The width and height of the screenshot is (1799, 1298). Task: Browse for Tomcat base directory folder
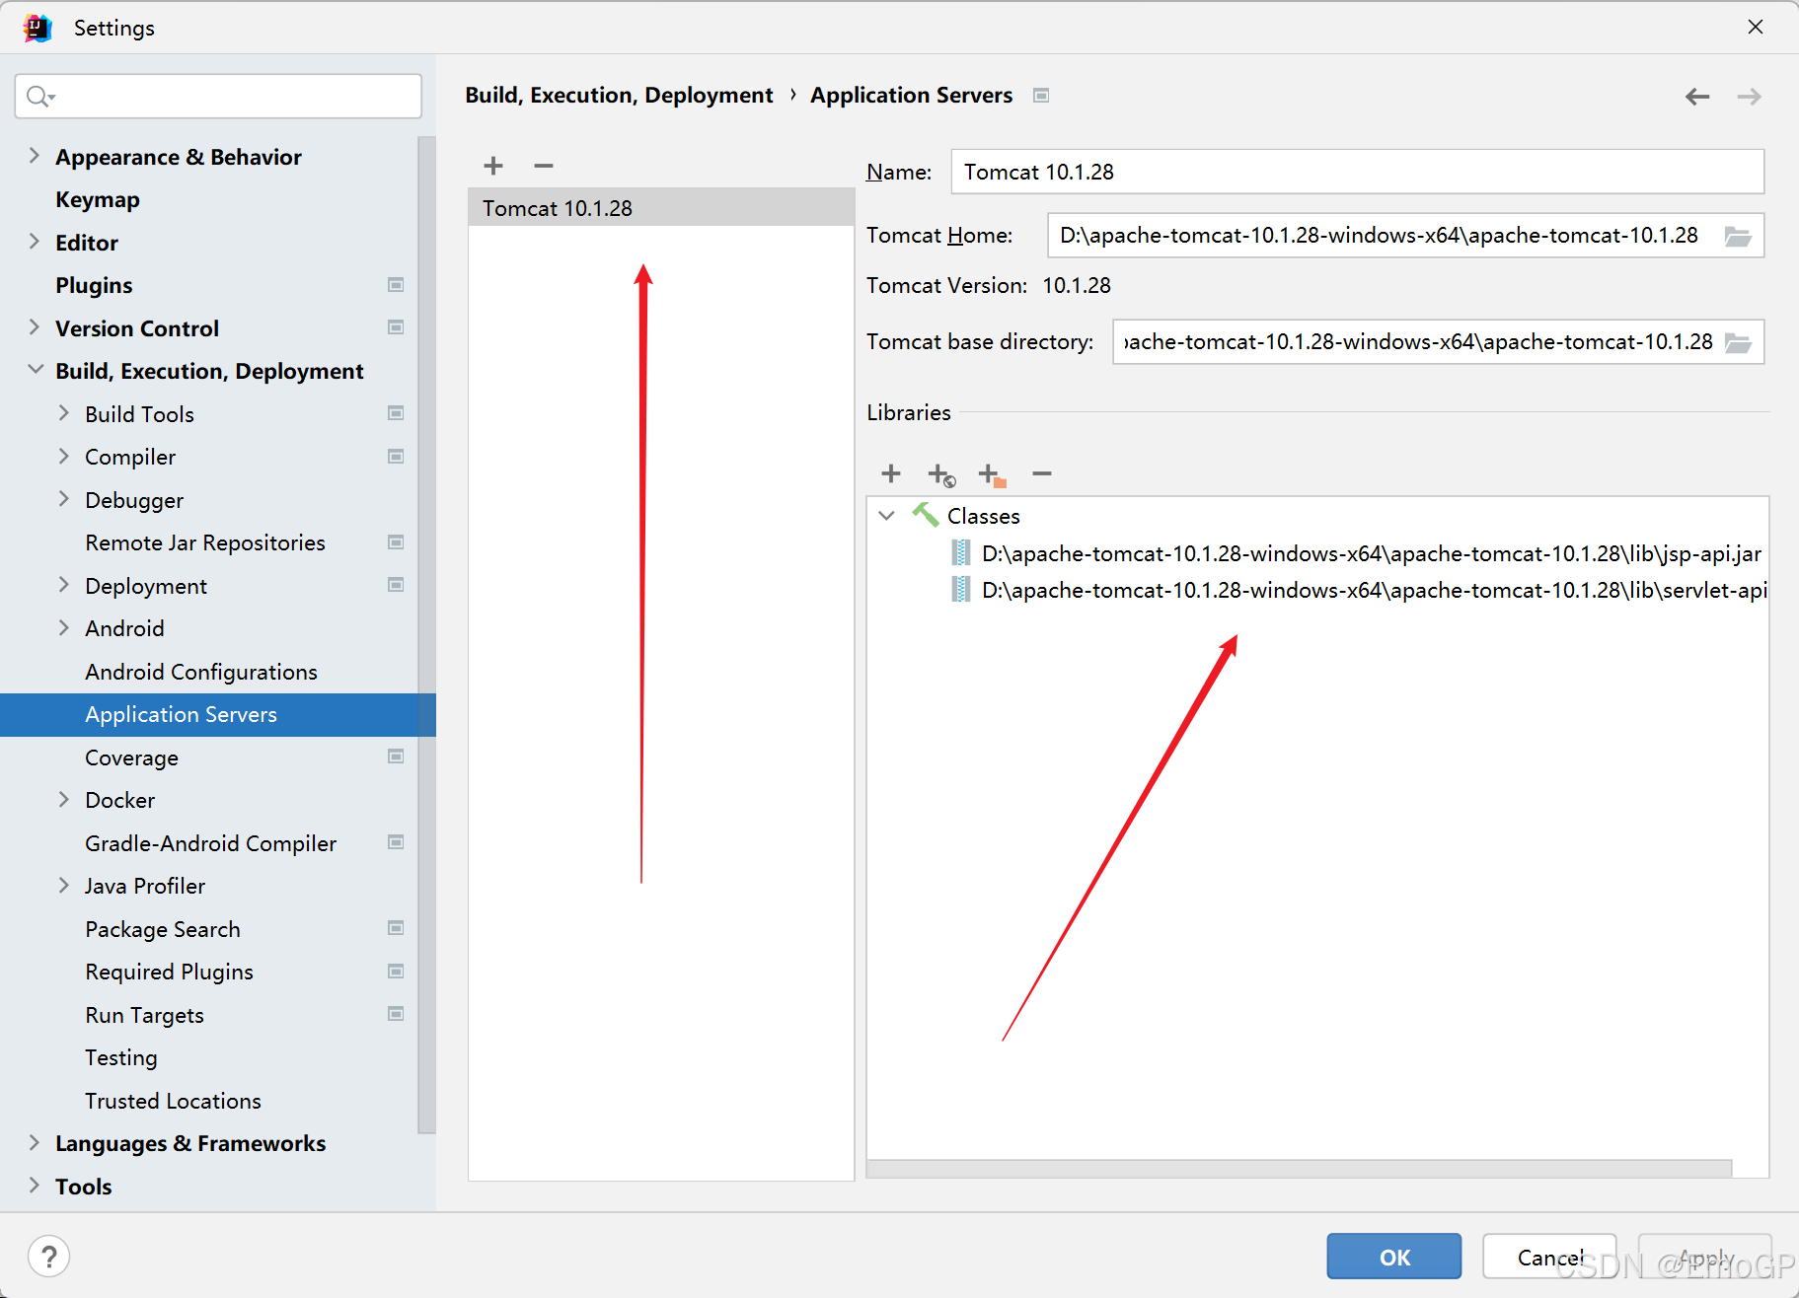point(1738,342)
